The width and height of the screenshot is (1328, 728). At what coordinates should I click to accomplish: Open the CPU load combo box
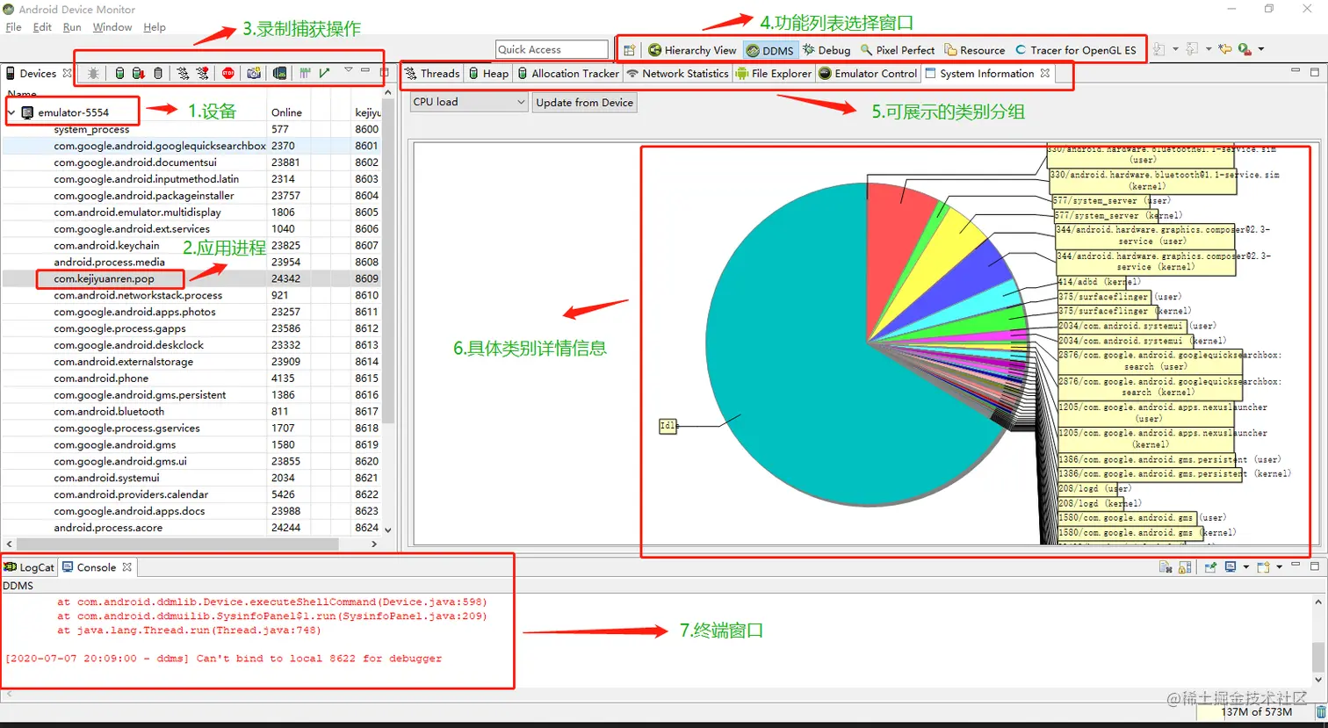pos(469,102)
